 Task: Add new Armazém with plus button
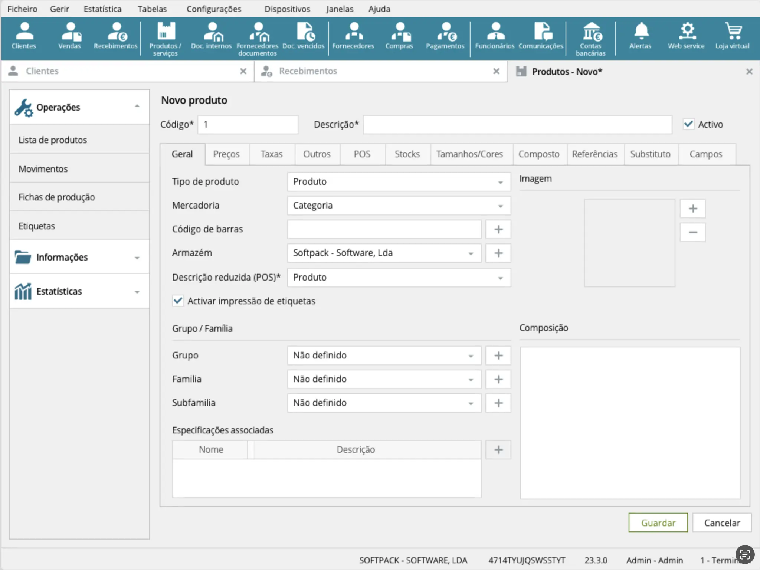coord(498,253)
